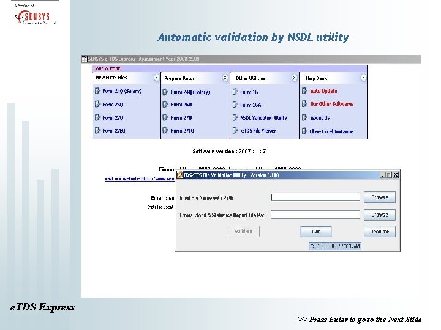Maximize the File Validation Utility window
The image size is (441, 330).
(x=389, y=175)
